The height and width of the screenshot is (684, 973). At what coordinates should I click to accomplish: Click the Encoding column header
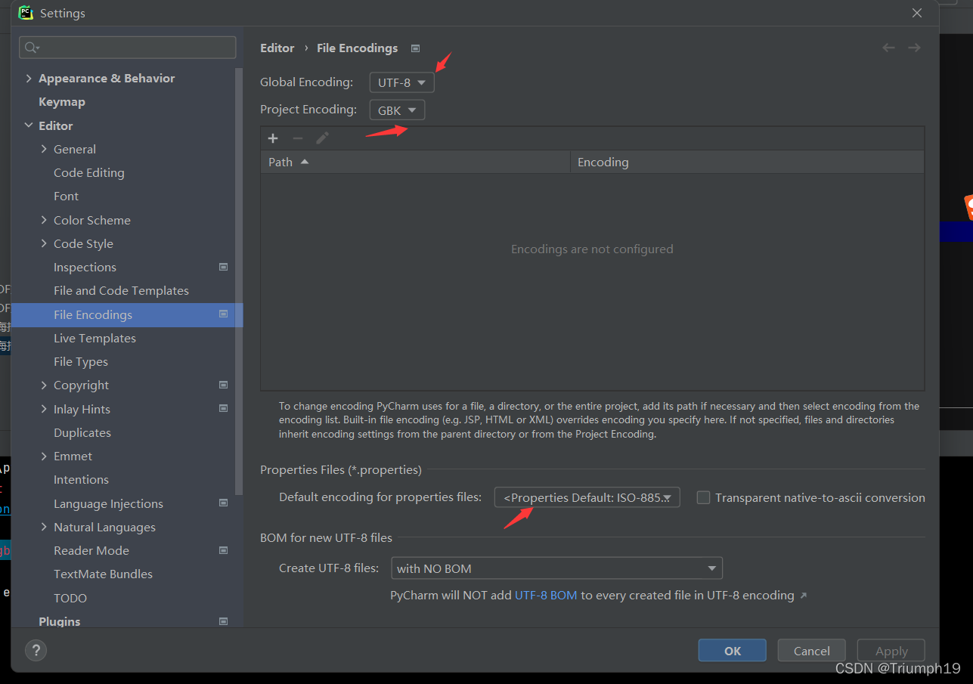point(747,162)
